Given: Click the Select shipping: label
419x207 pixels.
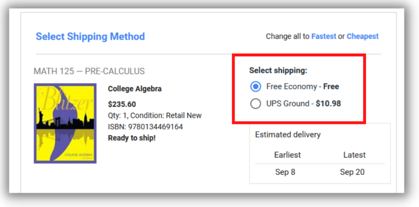Looking at the screenshot, I should pos(278,70).
